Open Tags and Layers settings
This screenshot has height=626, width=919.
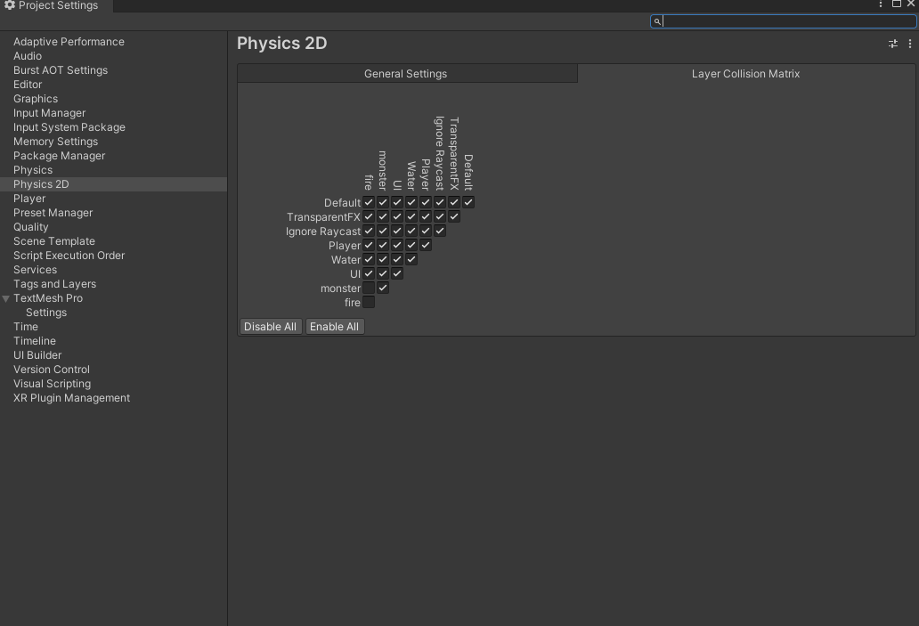point(54,284)
